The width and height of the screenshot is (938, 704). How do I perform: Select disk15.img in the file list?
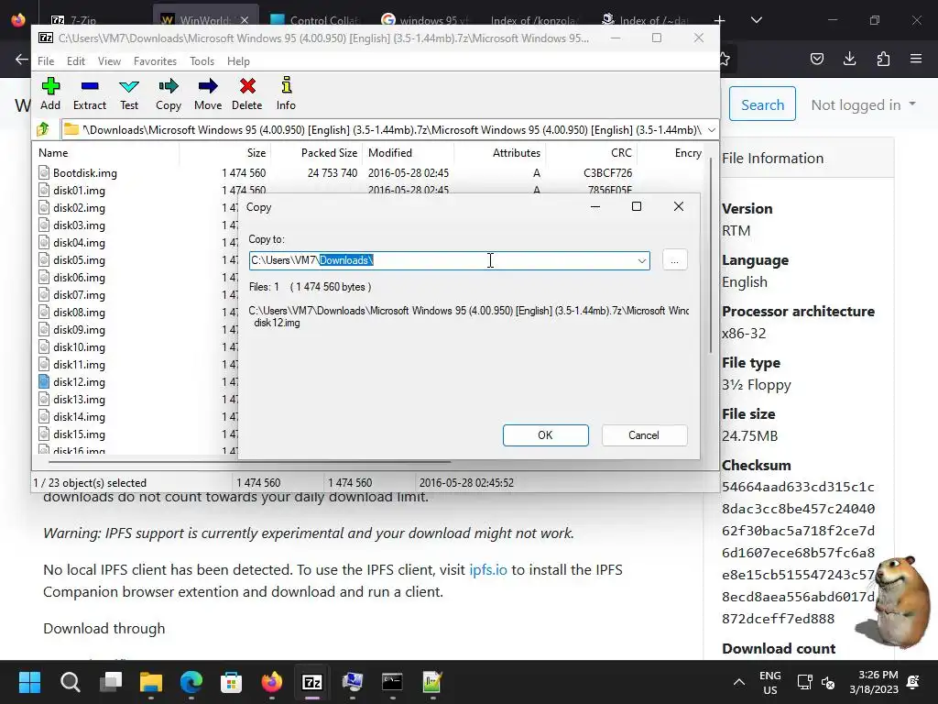(79, 434)
